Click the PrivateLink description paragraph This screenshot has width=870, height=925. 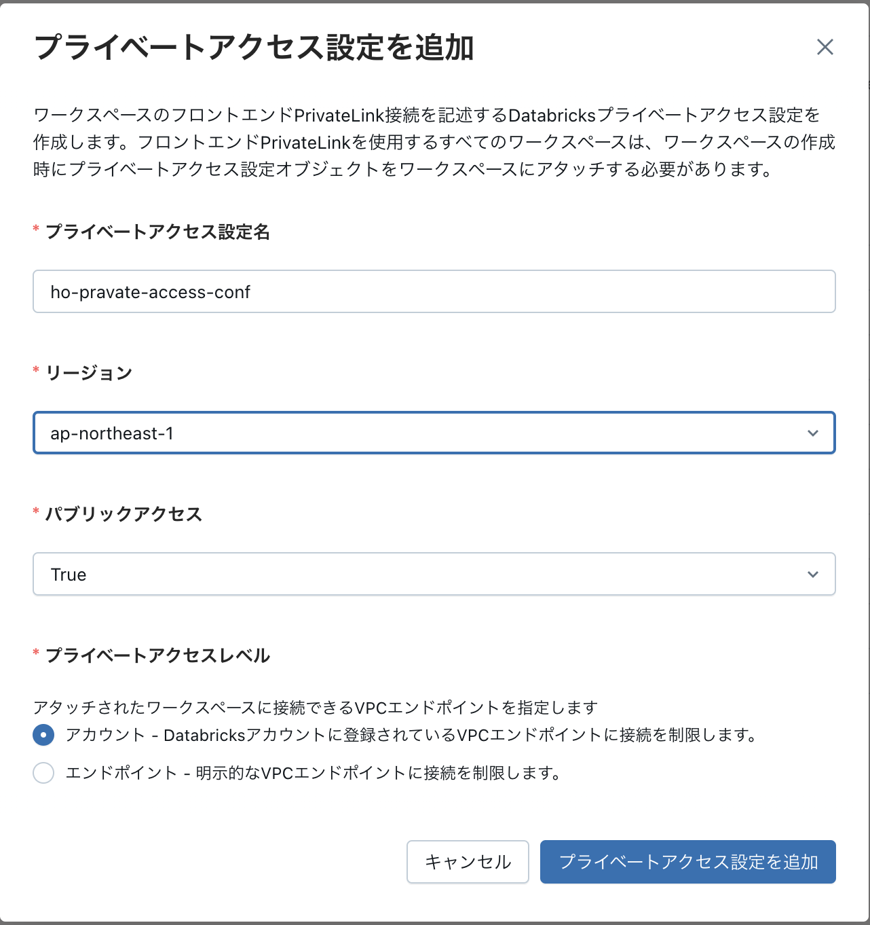[x=434, y=142]
